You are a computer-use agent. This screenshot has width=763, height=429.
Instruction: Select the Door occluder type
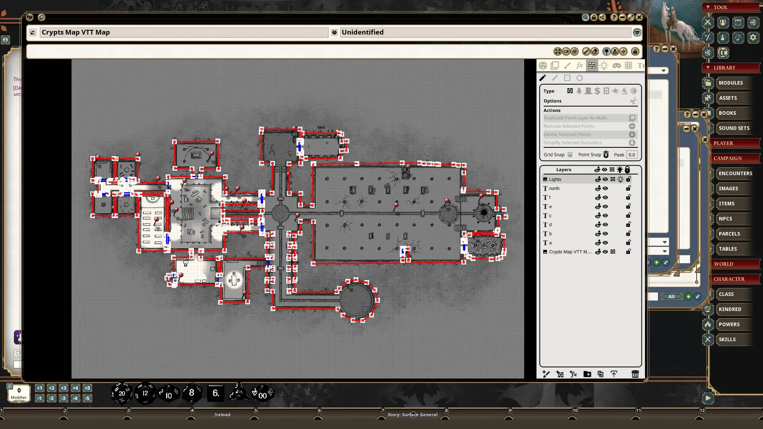(588, 91)
